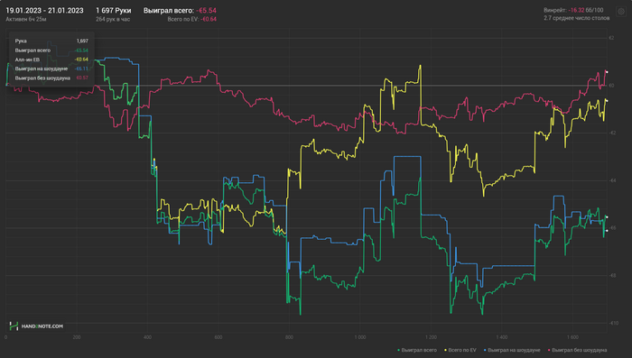
Task: Open graph settings via the gear icon
Action: 621,12
